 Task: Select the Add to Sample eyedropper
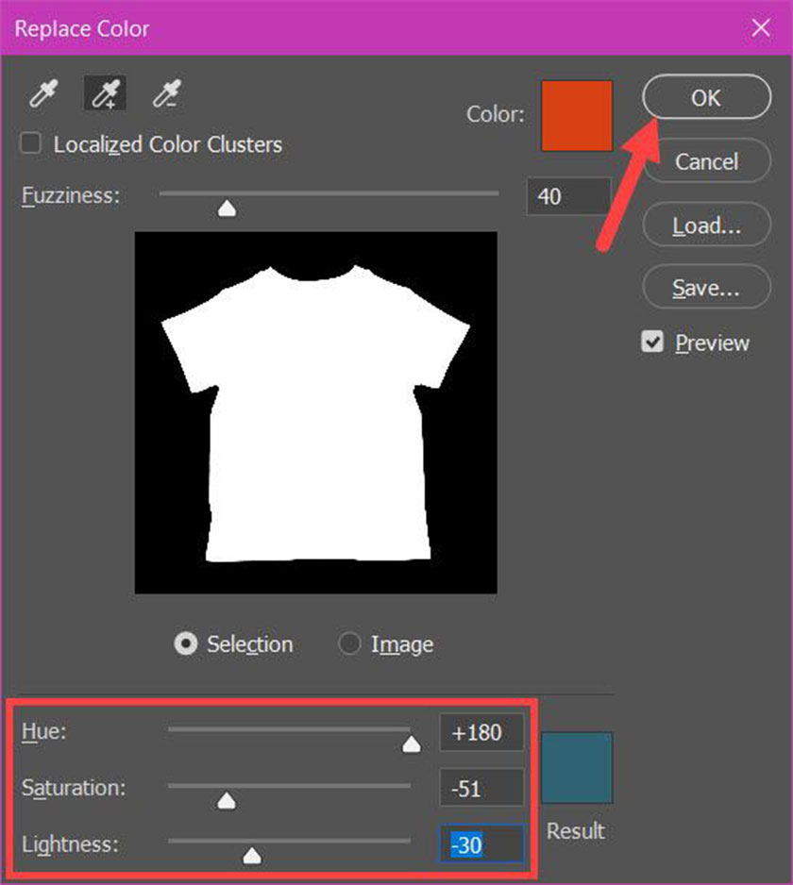pyautogui.click(x=105, y=93)
